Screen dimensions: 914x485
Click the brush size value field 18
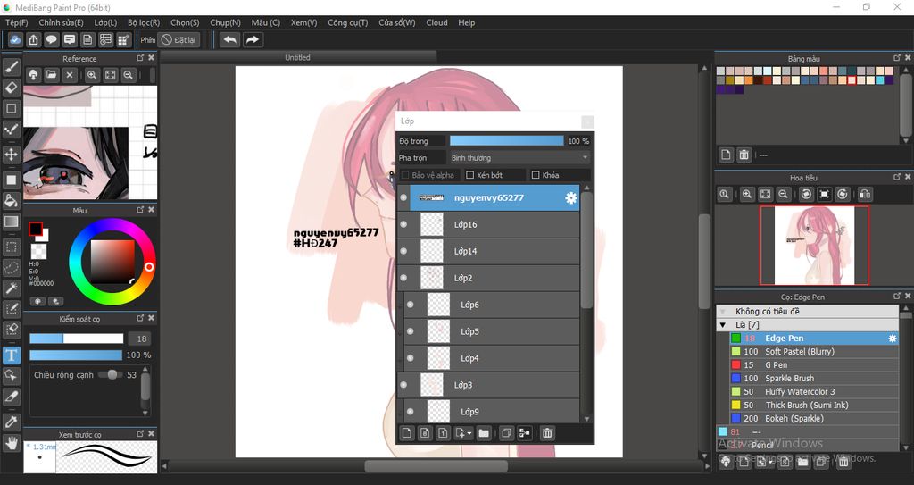pos(142,339)
